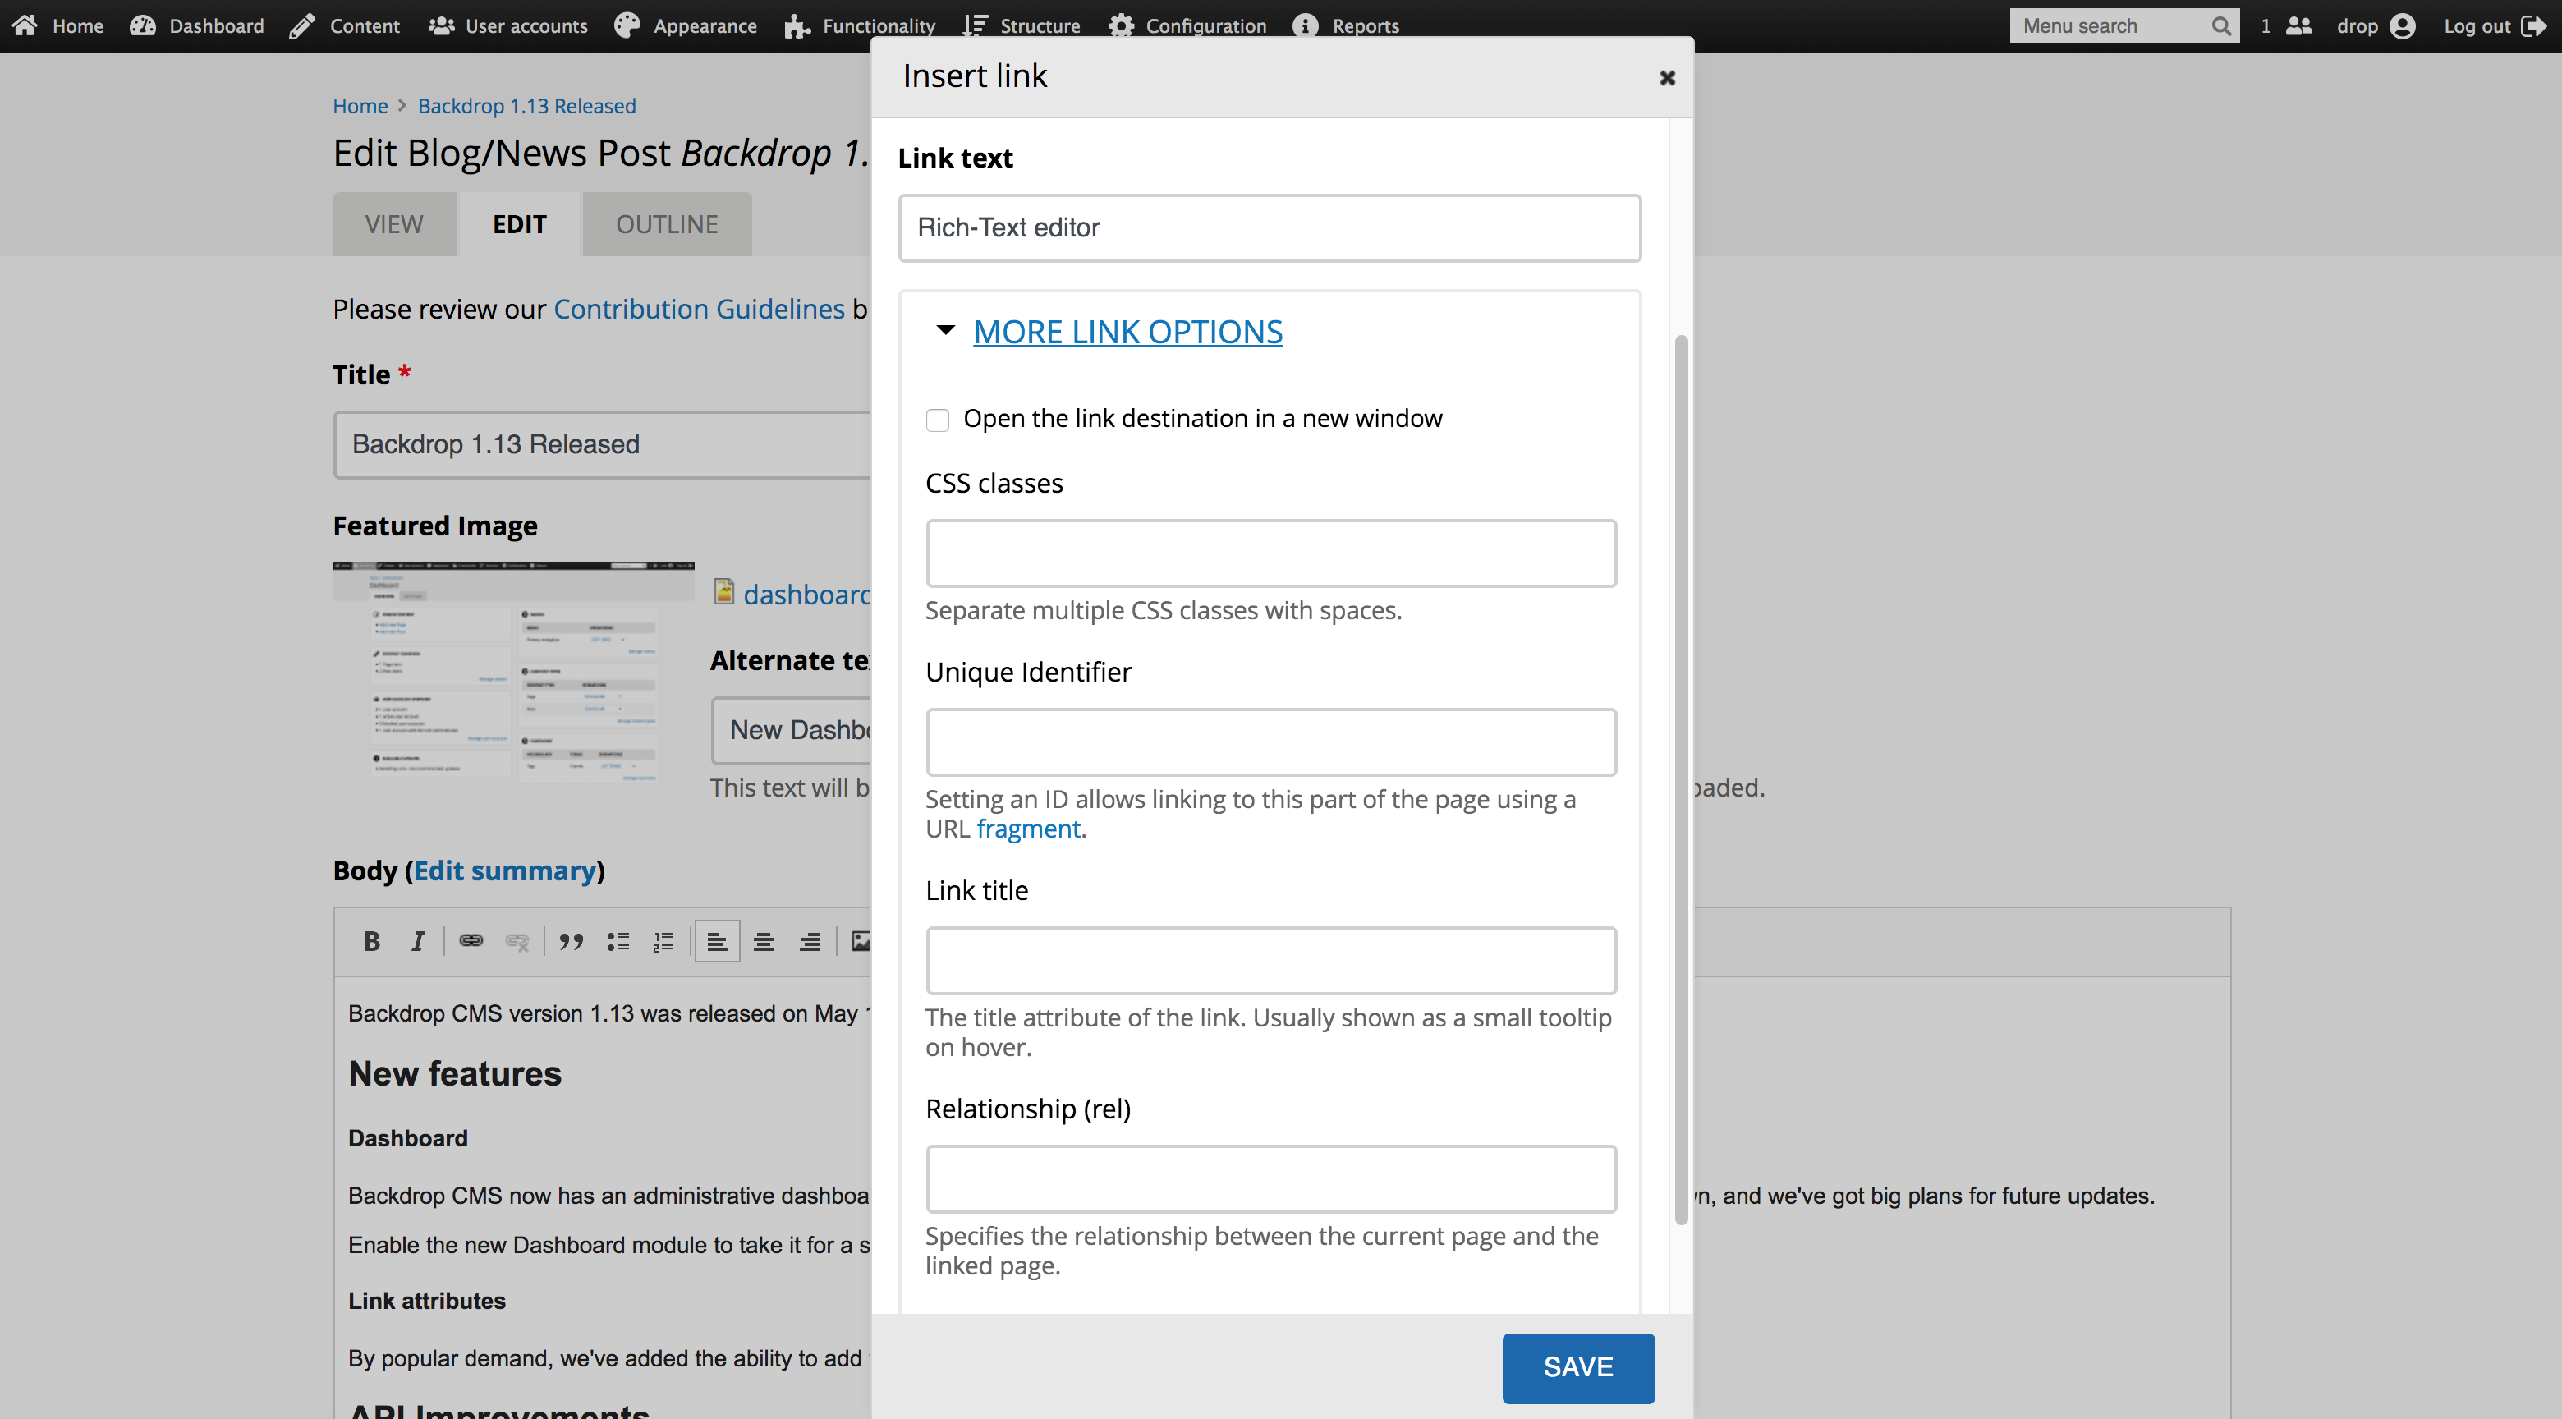This screenshot has width=2562, height=1419.
Task: Click the Link title input field
Action: tap(1270, 961)
